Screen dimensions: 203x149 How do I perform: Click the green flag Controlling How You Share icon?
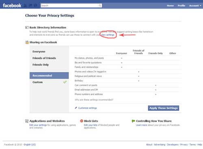134,121
